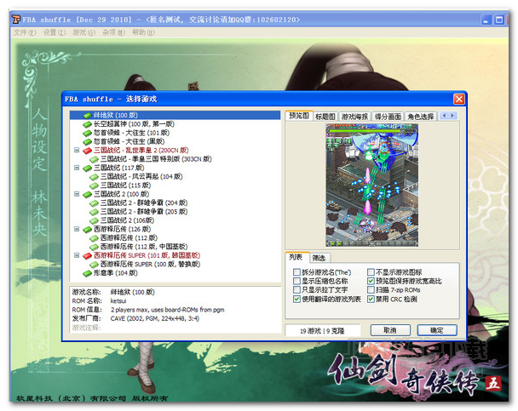The image size is (518, 411).
Task: Click the chip icon for 三国战纪 2 (100 版)
Action: click(87, 194)
